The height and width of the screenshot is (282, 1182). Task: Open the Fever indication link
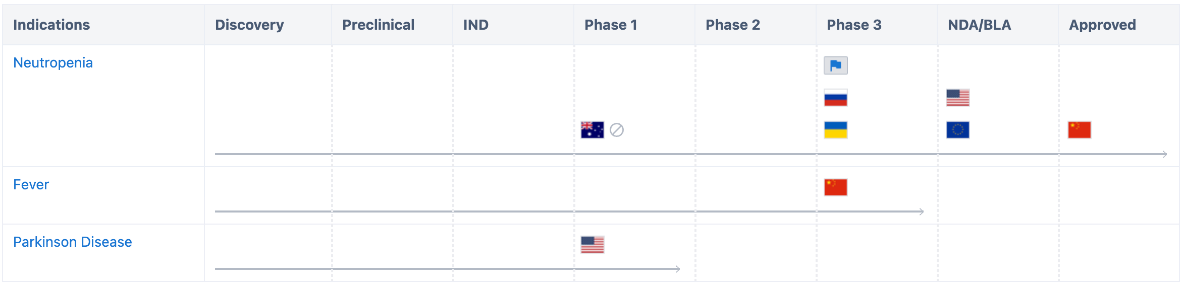31,185
